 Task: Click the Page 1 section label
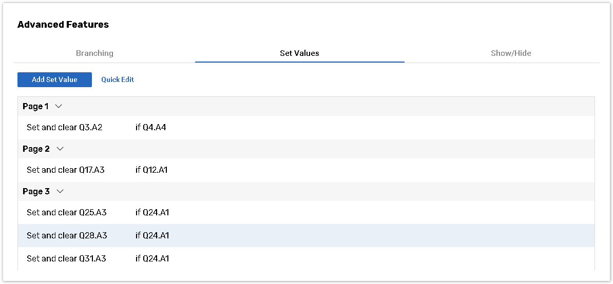point(35,107)
